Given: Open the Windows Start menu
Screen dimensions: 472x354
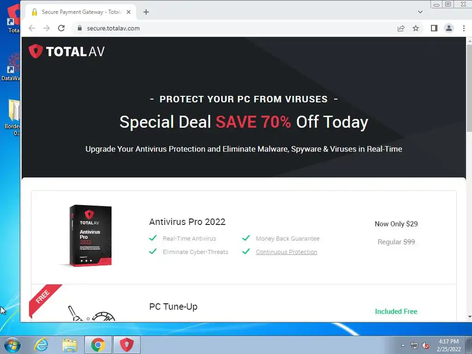Looking at the screenshot, I should coord(12,345).
